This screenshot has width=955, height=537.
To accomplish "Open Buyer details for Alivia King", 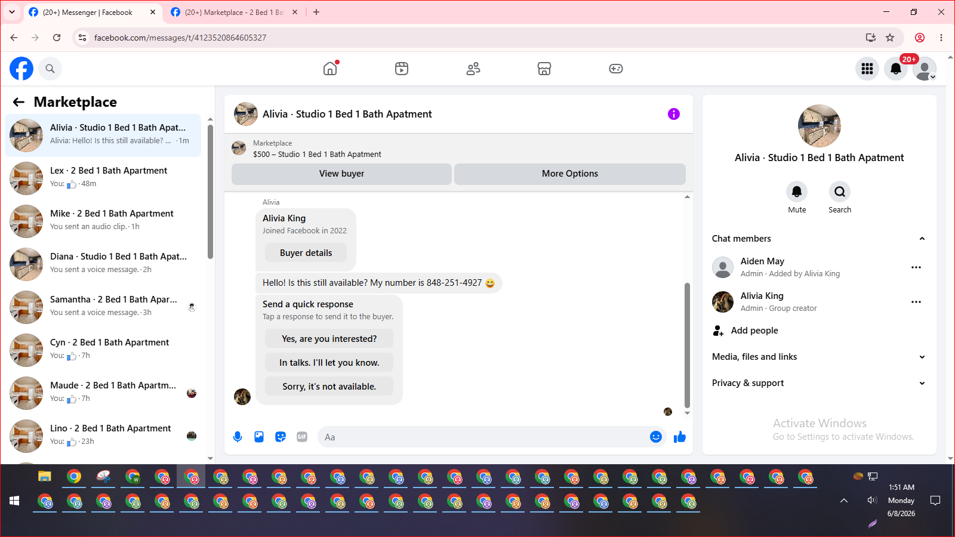I will 306,253.
